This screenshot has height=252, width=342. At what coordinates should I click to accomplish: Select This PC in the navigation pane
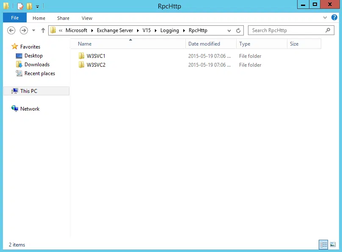tap(36, 91)
